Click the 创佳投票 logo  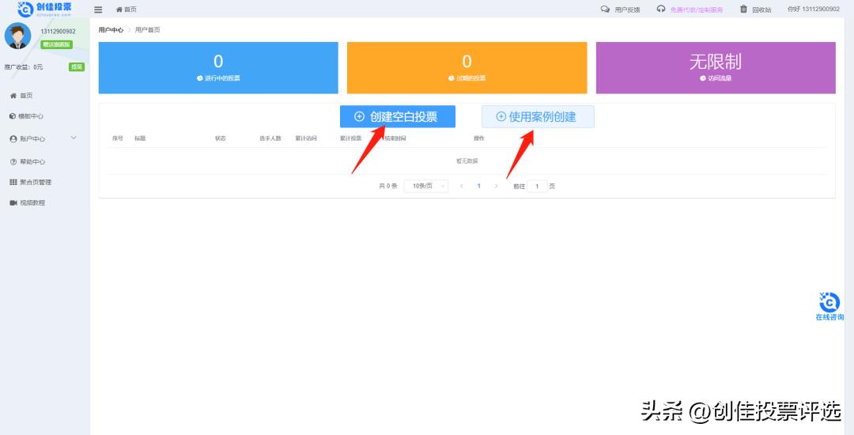point(44,9)
